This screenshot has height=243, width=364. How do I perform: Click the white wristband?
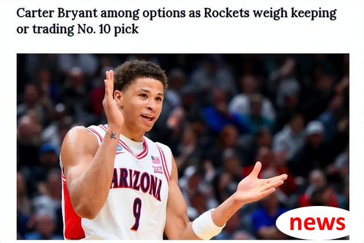(206, 224)
